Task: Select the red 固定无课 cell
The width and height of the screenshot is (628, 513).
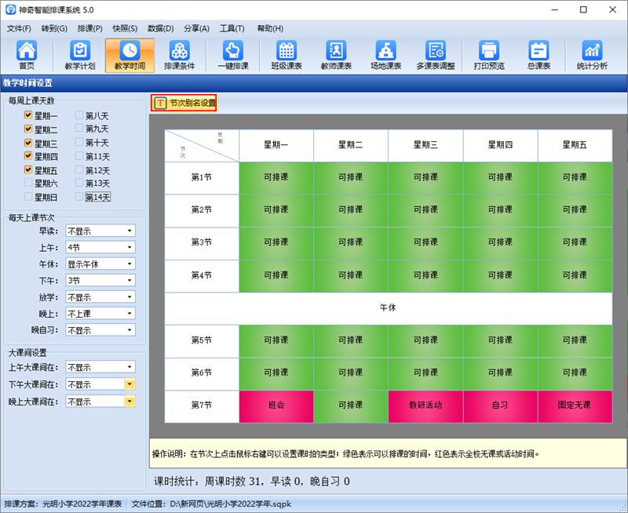Action: [575, 406]
